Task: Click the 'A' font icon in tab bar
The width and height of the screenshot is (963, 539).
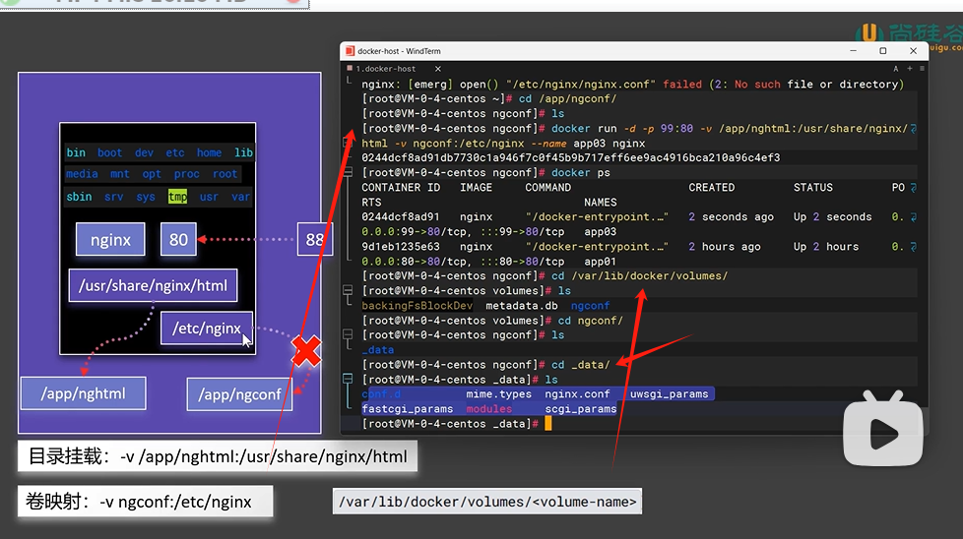Action: click(895, 69)
